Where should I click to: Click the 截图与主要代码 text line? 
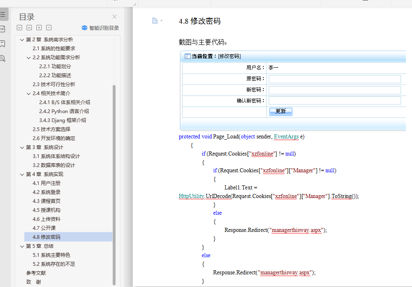coord(203,42)
